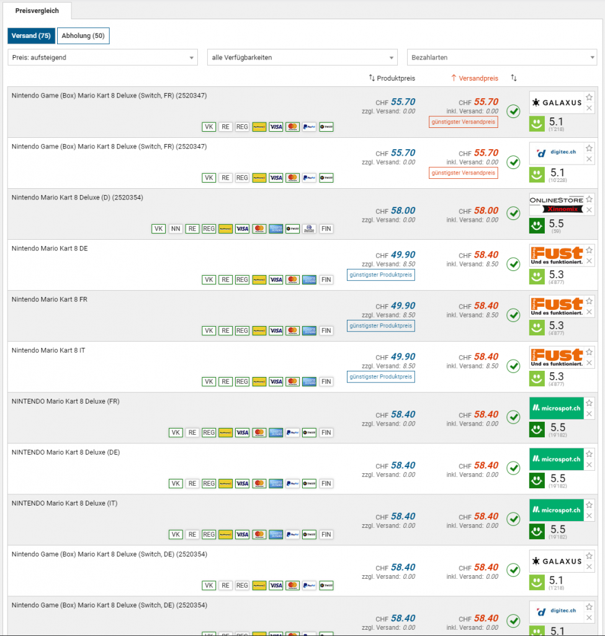The image size is (605, 636).
Task: Click the Mastercard icon in the Mario Kart 8 IT row
Action: coord(292,381)
